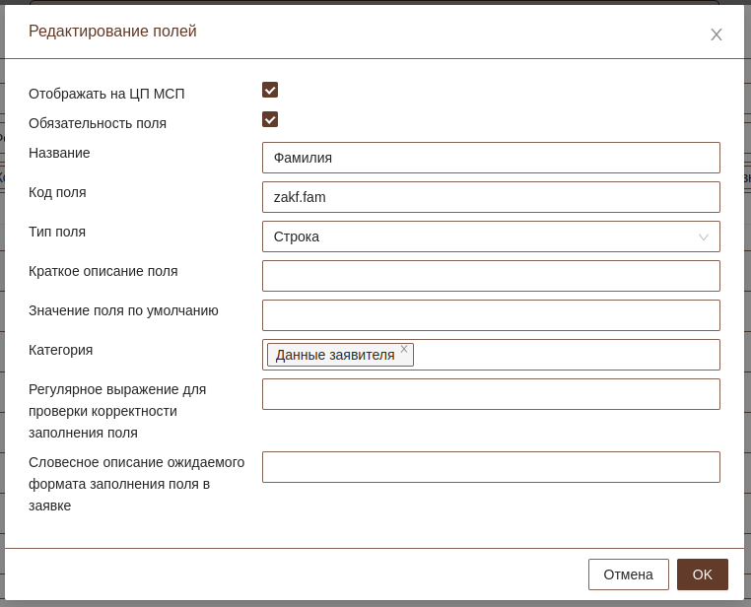751x607 pixels.
Task: Click the chevron arrow in Тип поля
Action: point(703,237)
